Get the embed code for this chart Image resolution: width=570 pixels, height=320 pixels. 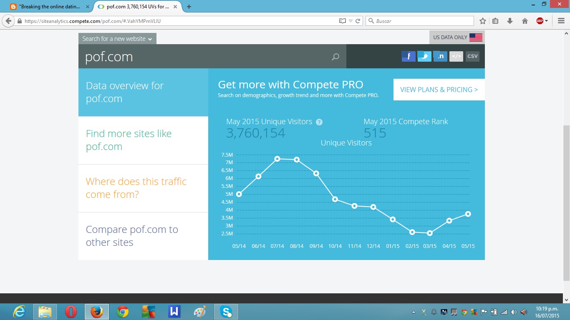456,56
